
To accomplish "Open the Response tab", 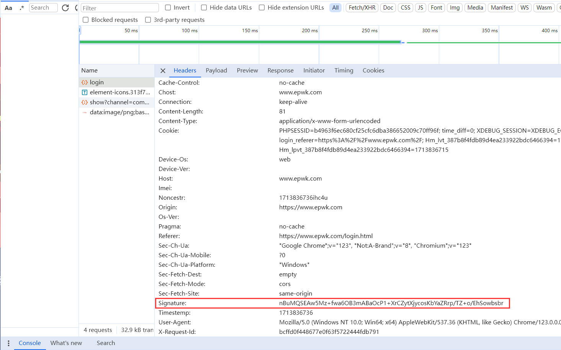I will (x=280, y=71).
